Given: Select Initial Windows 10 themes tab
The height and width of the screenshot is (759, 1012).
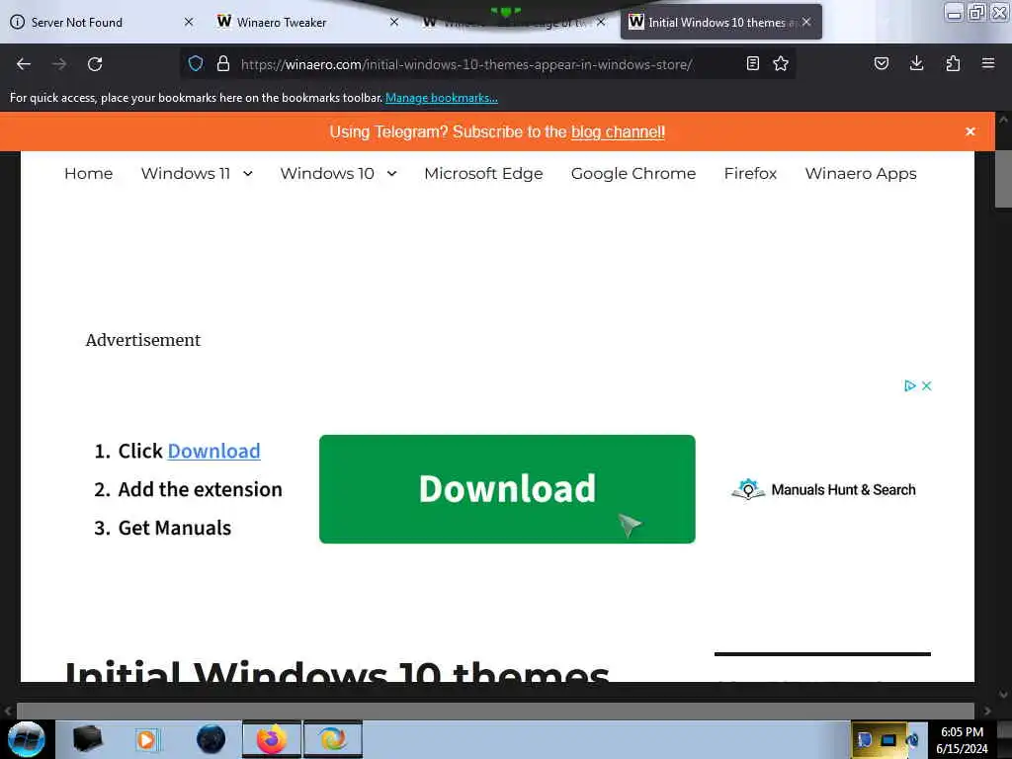Looking at the screenshot, I should tap(720, 22).
